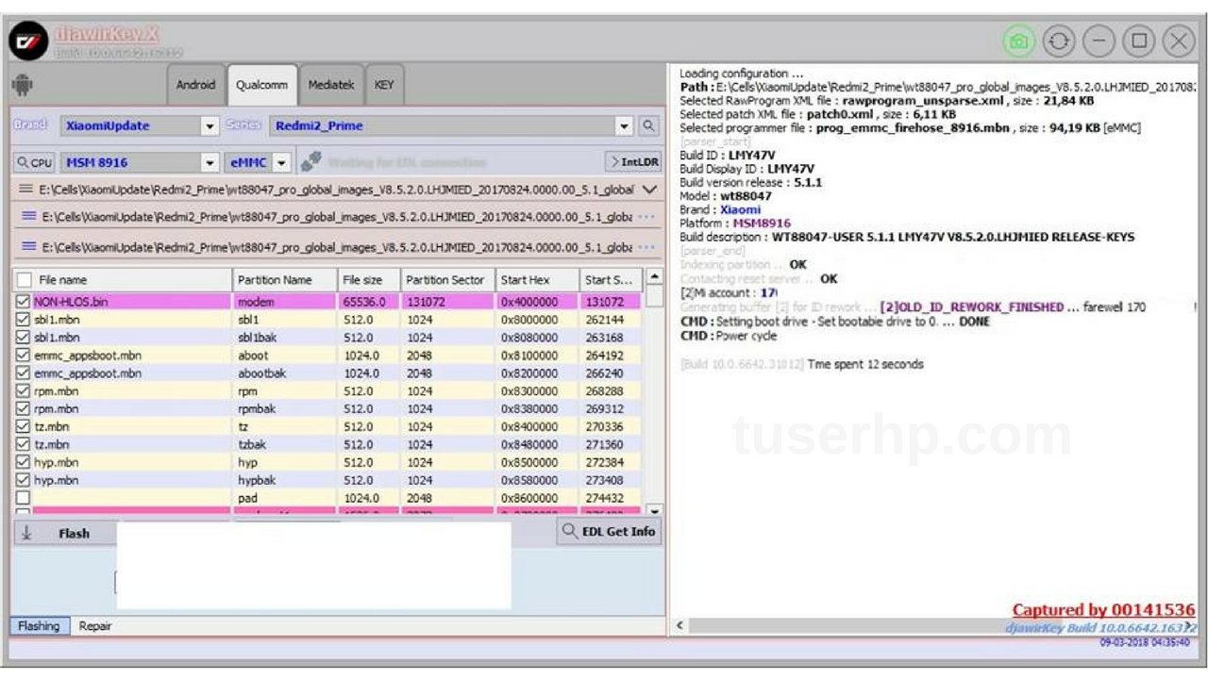The height and width of the screenshot is (679, 1208).
Task: Uncheck emmc_appsboot.mbn checkbox for abootbak
Action: [x=24, y=373]
